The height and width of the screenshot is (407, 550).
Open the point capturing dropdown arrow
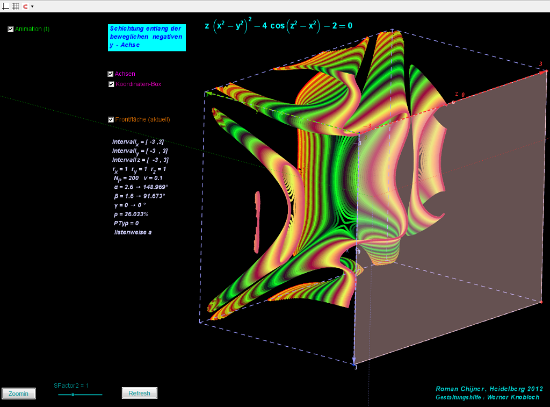[x=32, y=6]
